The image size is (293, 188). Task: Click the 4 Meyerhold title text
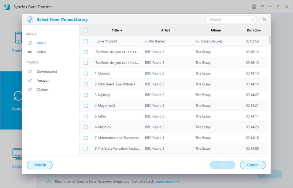(105, 105)
